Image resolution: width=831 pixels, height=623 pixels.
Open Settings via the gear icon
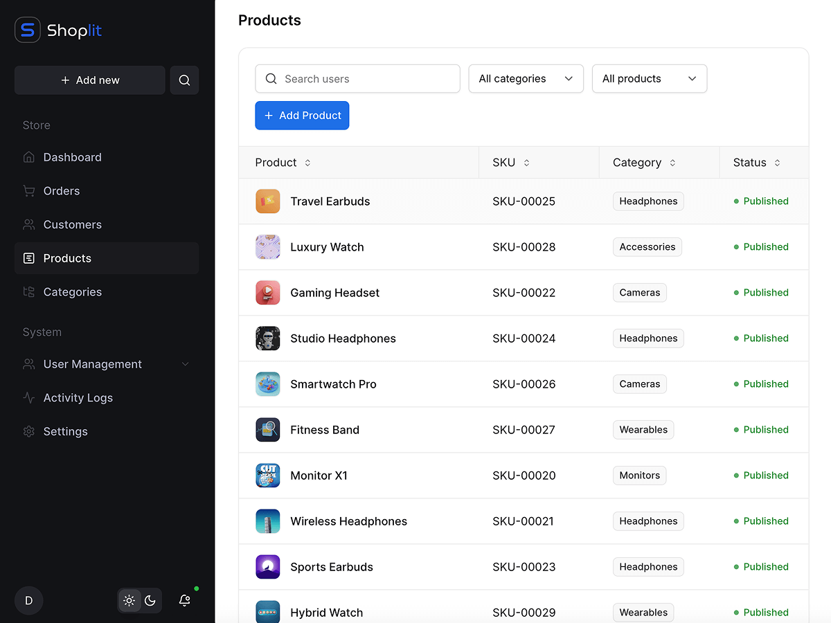[28, 431]
